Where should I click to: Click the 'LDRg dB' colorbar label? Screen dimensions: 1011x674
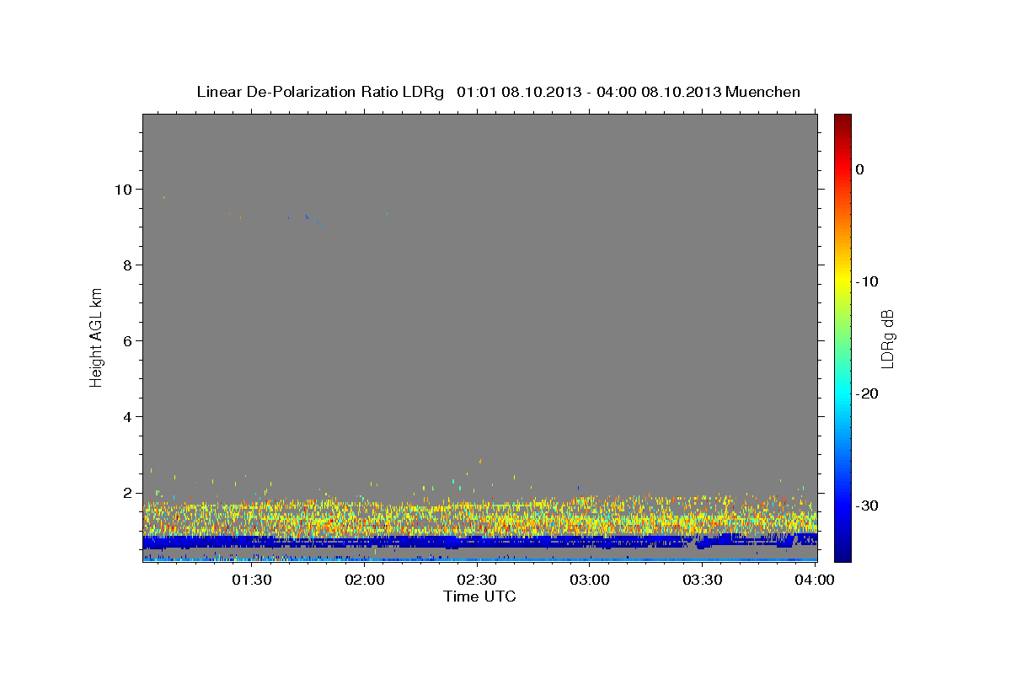coord(887,339)
